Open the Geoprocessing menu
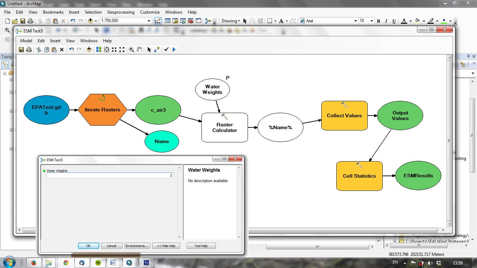 (121, 12)
